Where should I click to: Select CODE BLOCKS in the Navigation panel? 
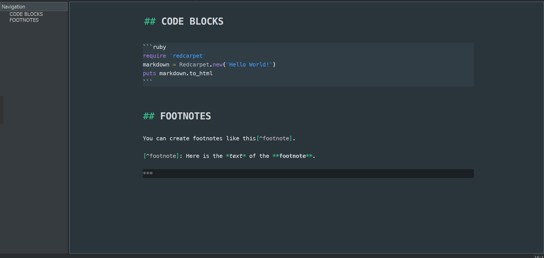click(x=26, y=14)
